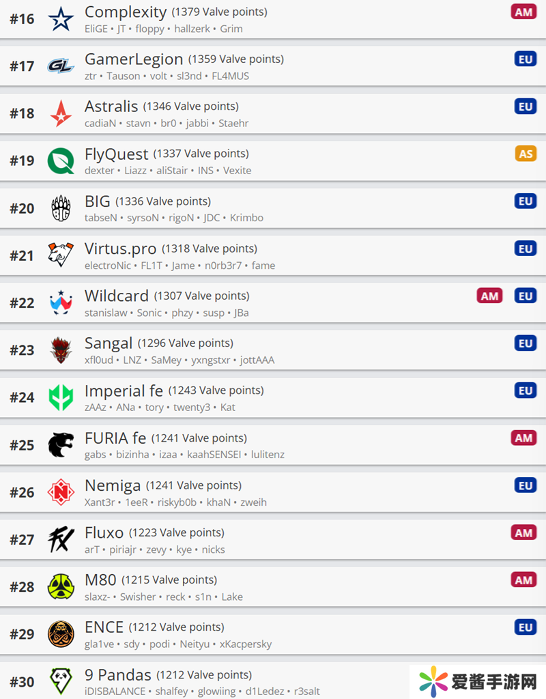Click the colorful watermark logo at bottom right
The height and width of the screenshot is (699, 546).
pos(433,681)
